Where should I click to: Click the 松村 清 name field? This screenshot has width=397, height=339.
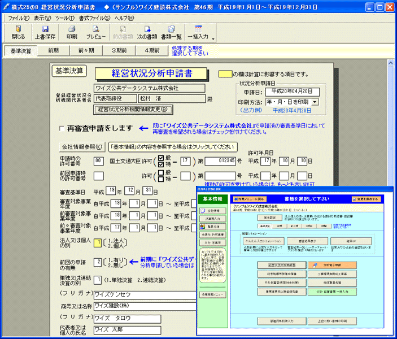tap(172, 98)
